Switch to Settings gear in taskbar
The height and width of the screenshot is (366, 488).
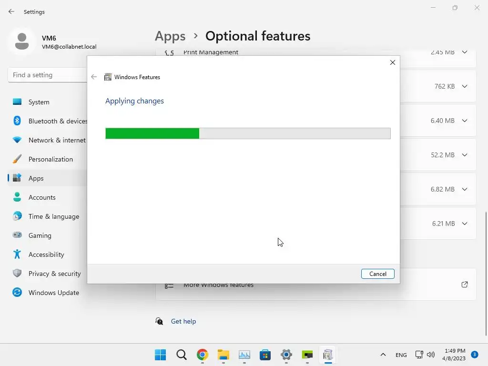tap(286, 355)
